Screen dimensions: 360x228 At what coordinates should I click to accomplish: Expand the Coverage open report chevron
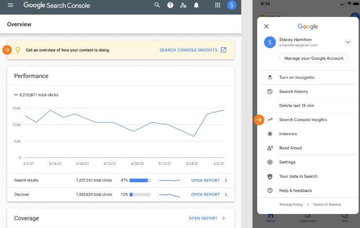(x=224, y=218)
